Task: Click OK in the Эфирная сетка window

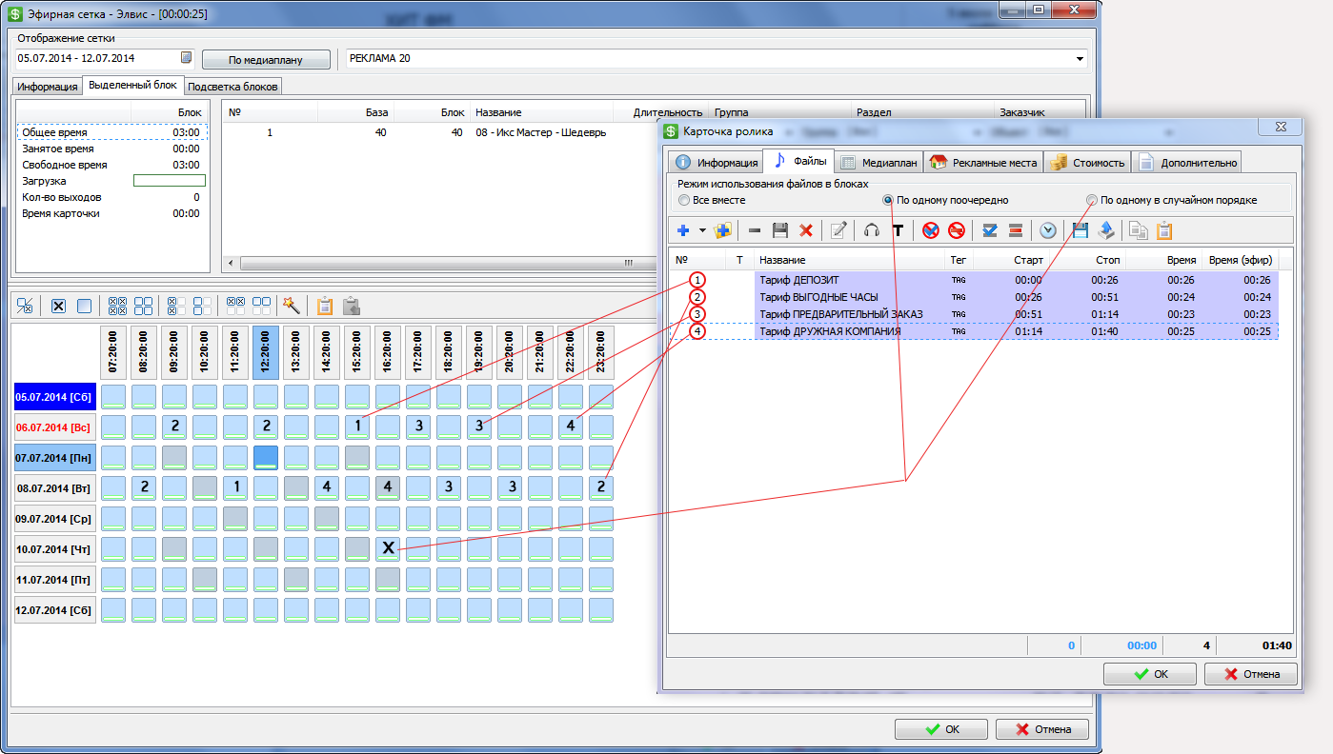Action: (941, 729)
